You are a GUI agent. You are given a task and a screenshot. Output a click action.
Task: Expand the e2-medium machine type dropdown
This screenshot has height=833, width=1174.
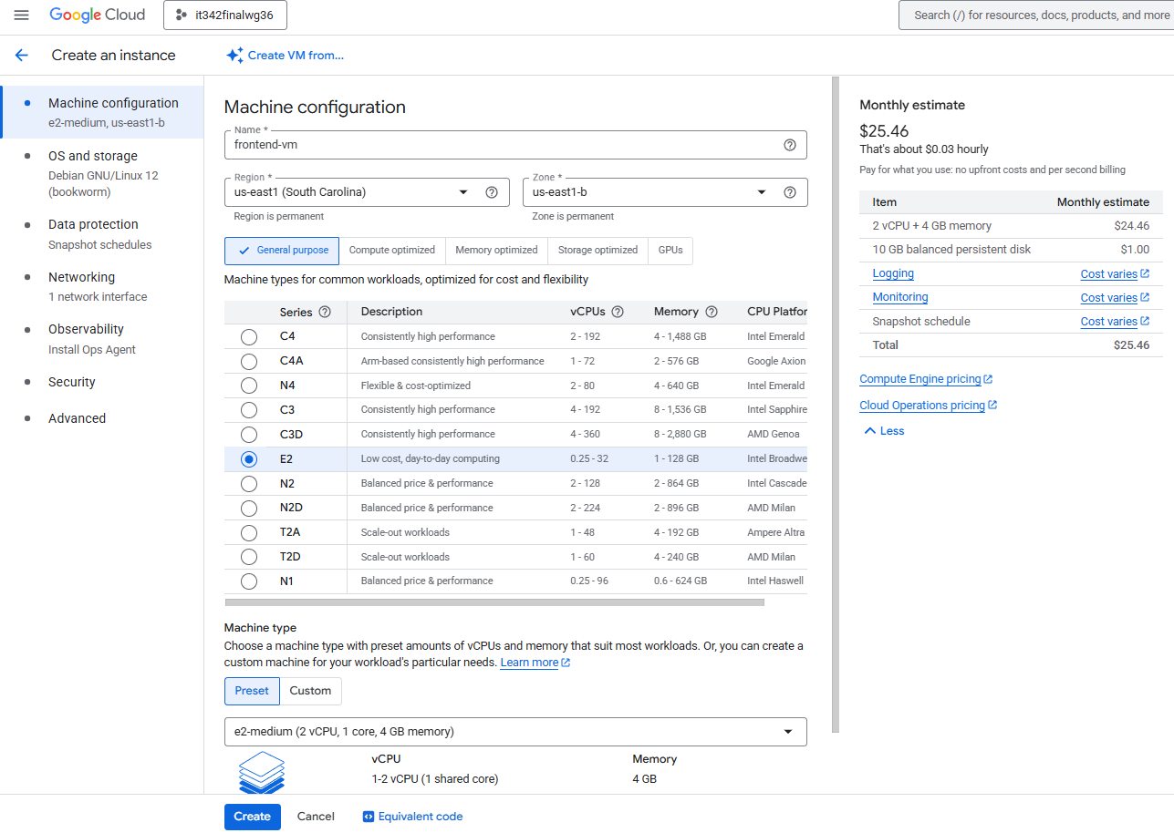[x=514, y=732]
